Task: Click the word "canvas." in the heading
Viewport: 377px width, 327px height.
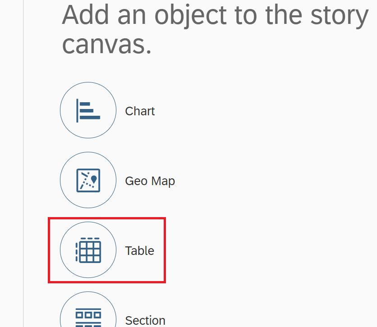Action: tap(106, 44)
